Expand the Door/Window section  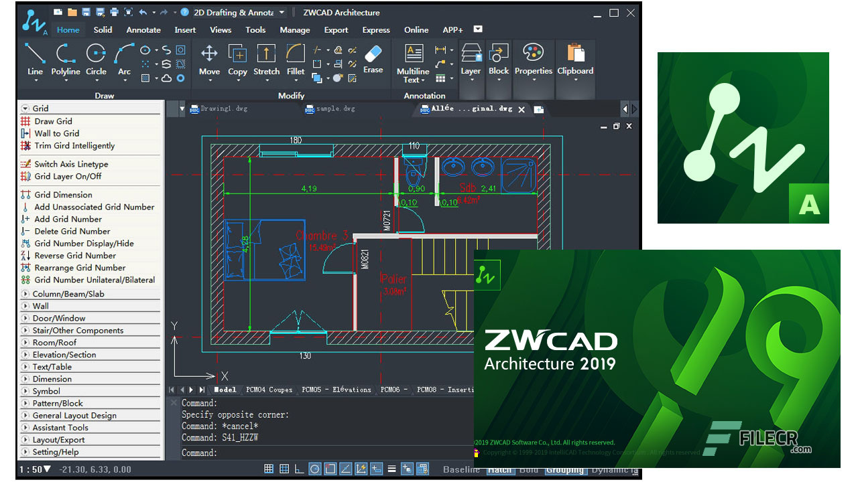90,318
